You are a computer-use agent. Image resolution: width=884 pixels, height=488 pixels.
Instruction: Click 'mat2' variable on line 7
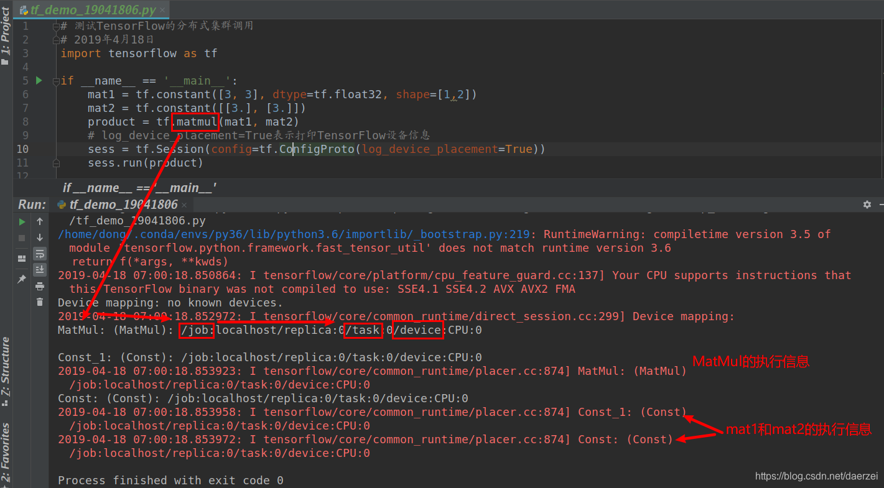tap(101, 108)
